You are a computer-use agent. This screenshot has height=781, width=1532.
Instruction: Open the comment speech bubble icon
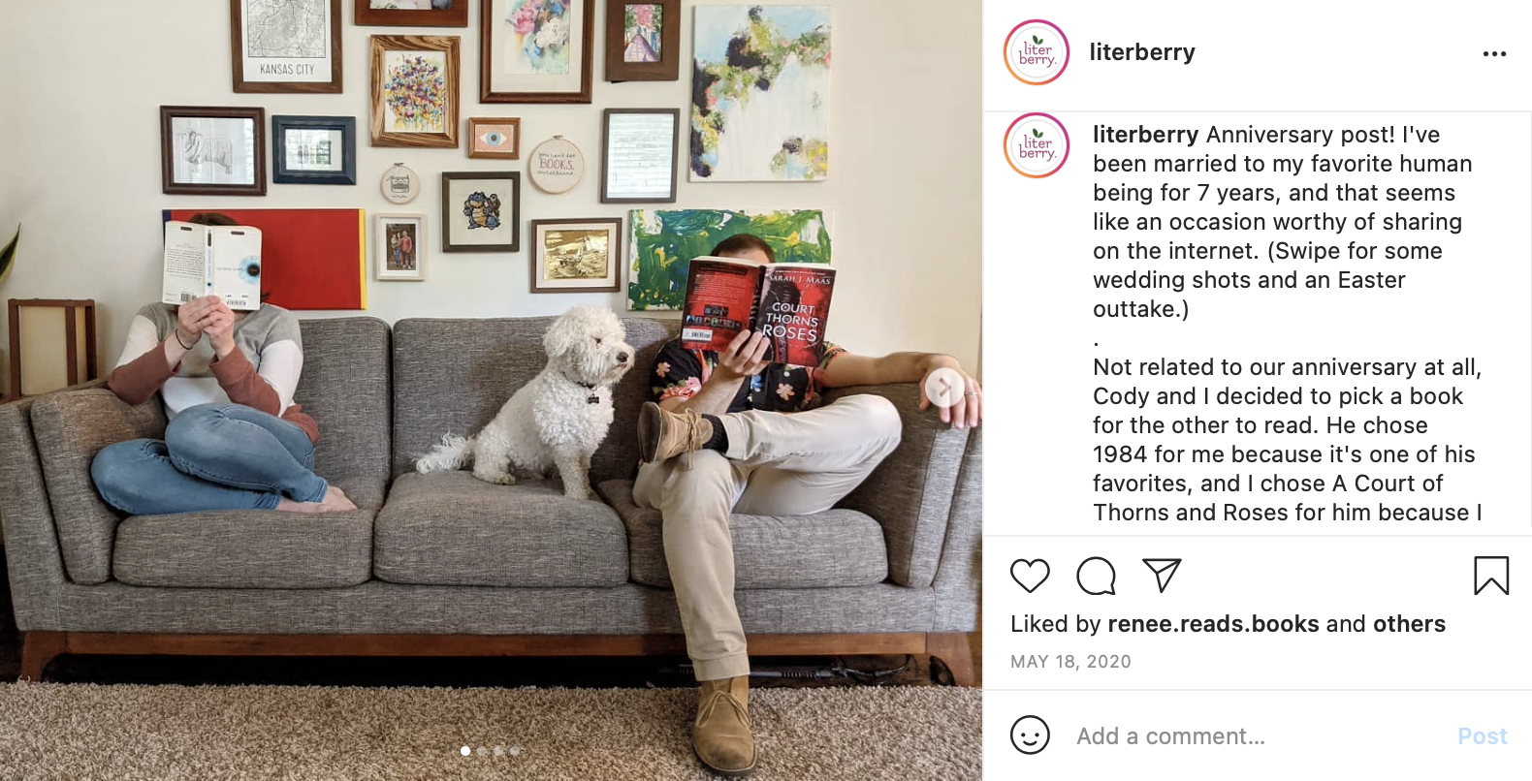pyautogui.click(x=1096, y=576)
